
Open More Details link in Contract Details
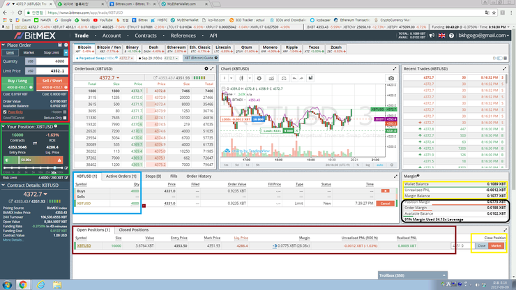point(13,240)
